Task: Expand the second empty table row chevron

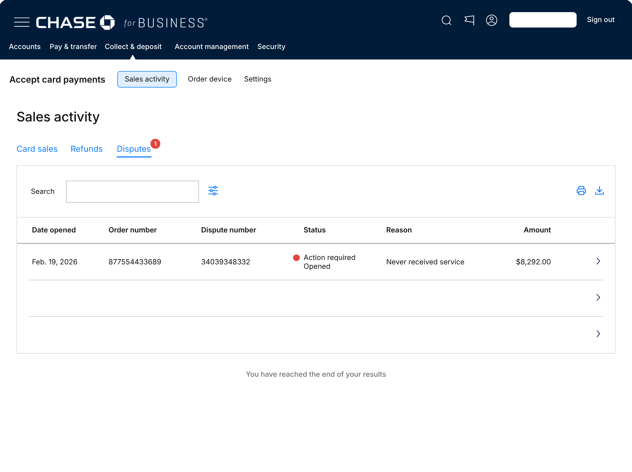Action: click(598, 297)
